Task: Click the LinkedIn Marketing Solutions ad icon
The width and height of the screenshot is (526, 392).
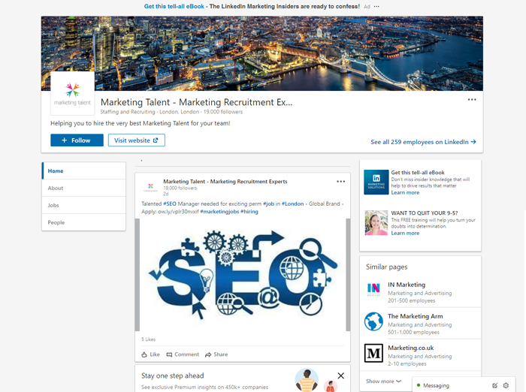Action: coord(376,182)
